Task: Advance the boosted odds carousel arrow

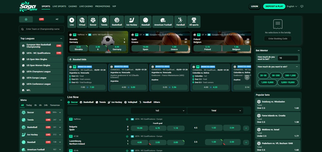Action: click(x=247, y=78)
